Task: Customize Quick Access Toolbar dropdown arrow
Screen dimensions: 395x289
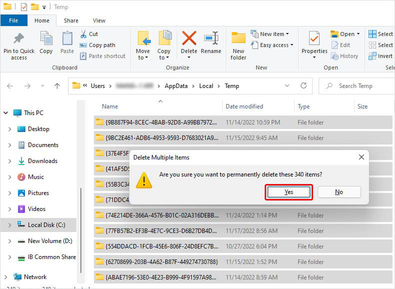Action: [x=44, y=7]
